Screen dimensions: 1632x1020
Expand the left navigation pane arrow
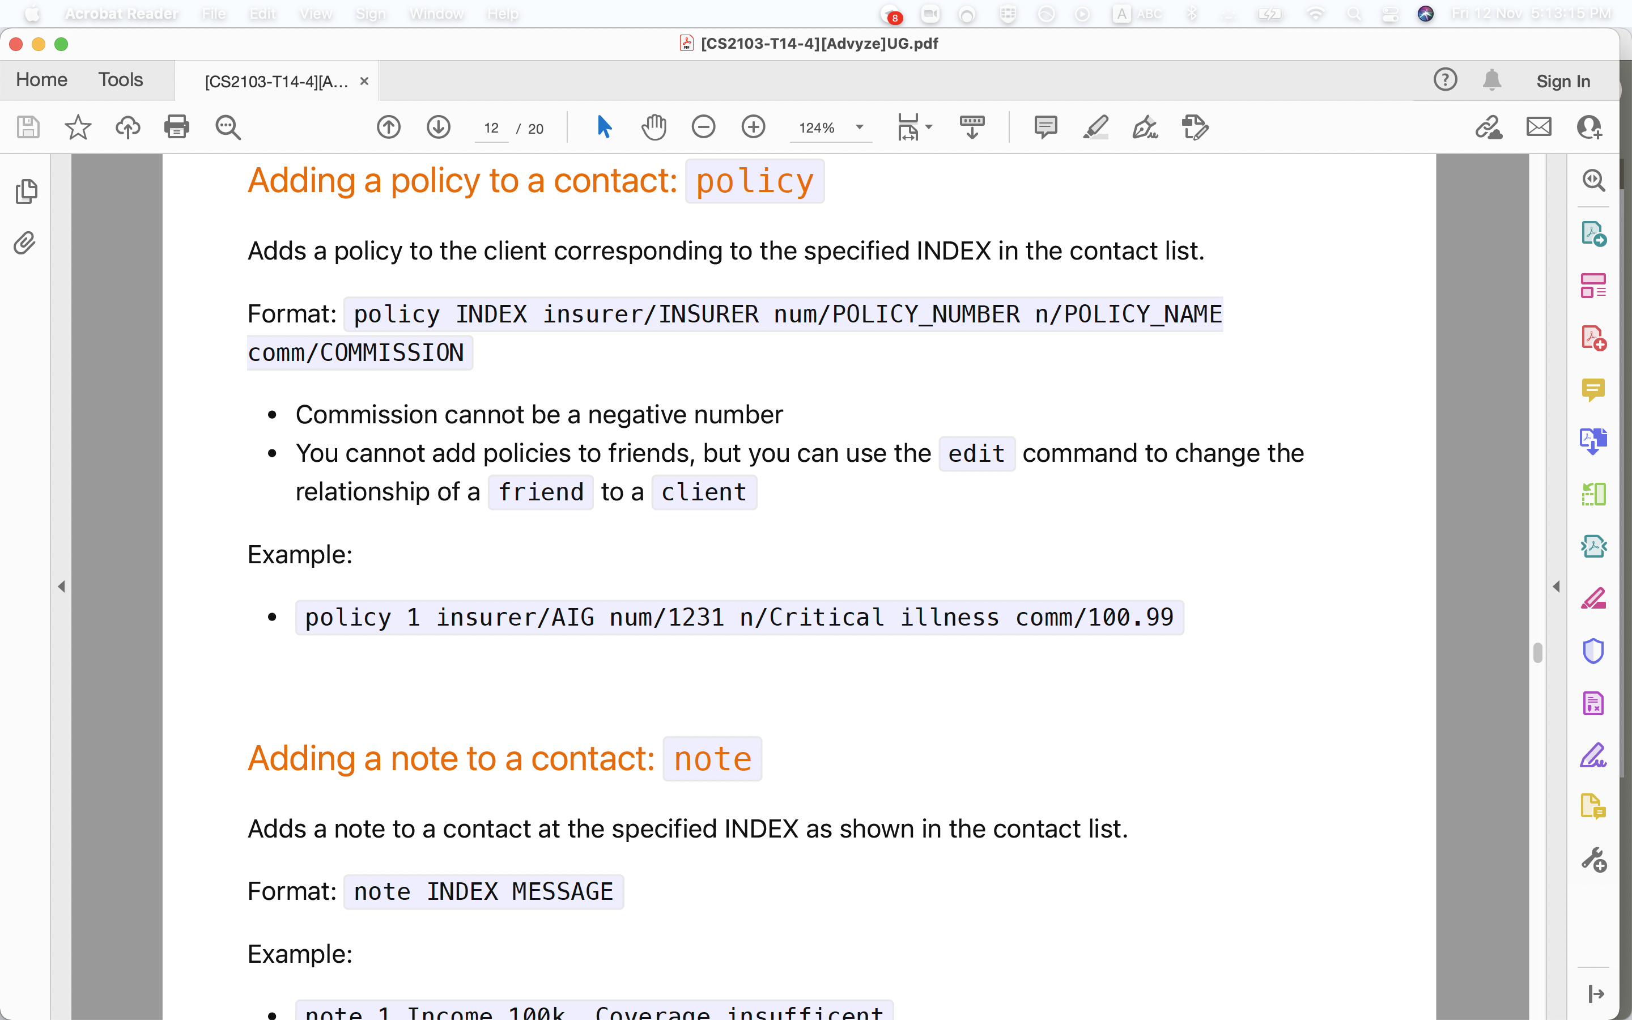(61, 586)
